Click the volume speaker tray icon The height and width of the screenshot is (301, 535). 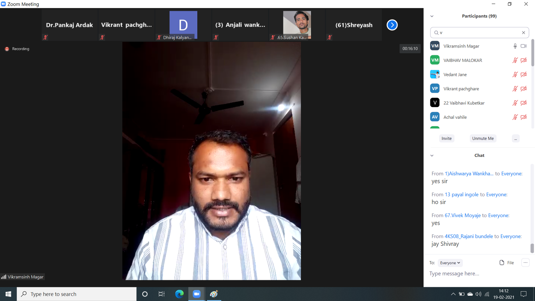(x=478, y=294)
